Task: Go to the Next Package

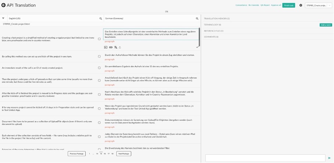Action: click(124, 153)
